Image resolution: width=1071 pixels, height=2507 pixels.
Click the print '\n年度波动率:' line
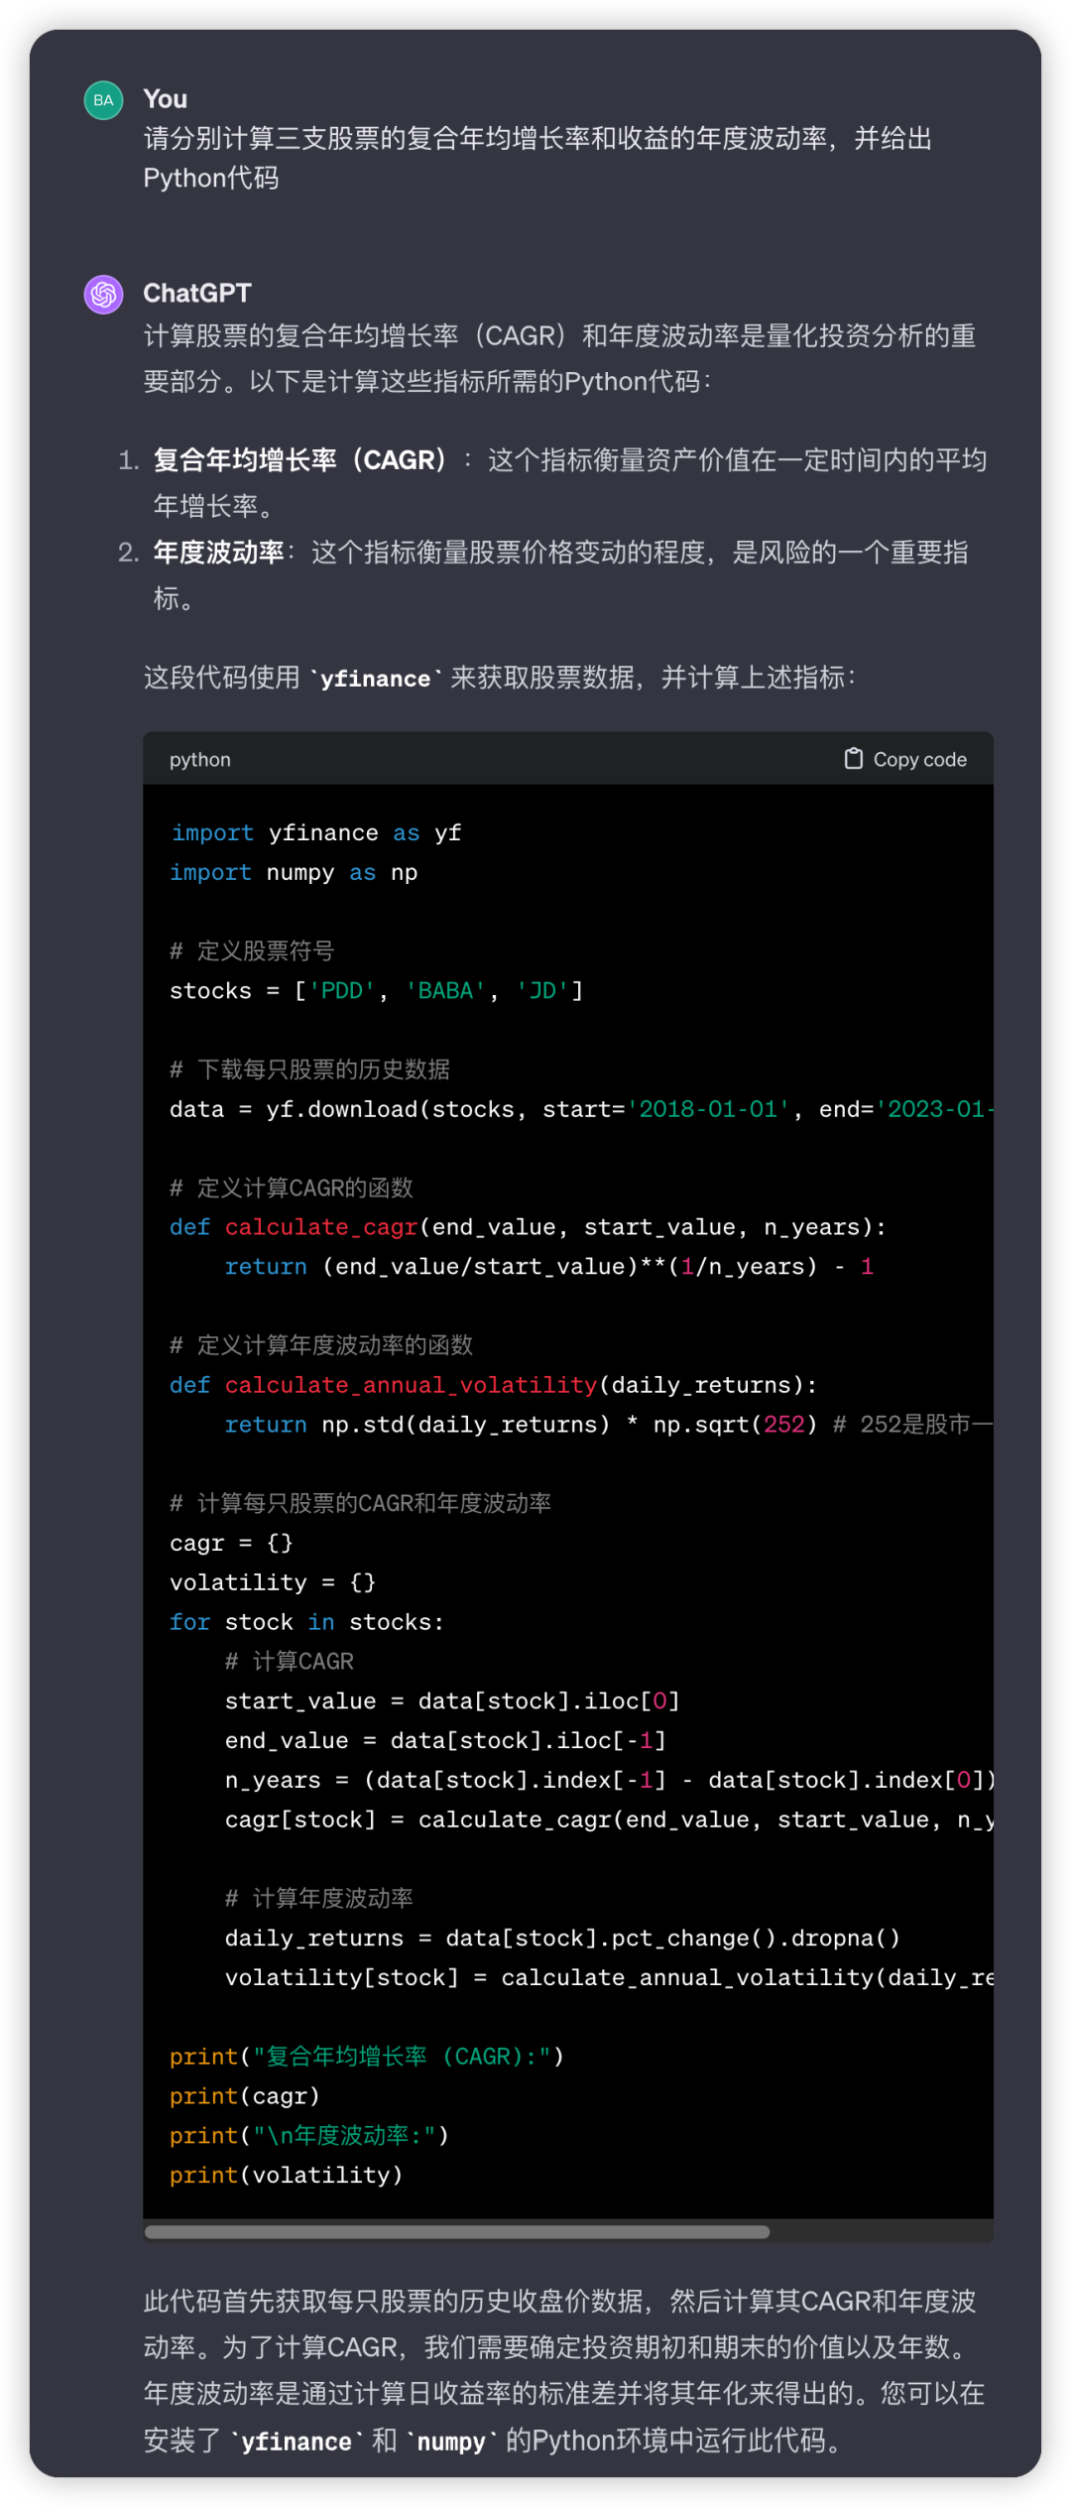point(309,2136)
